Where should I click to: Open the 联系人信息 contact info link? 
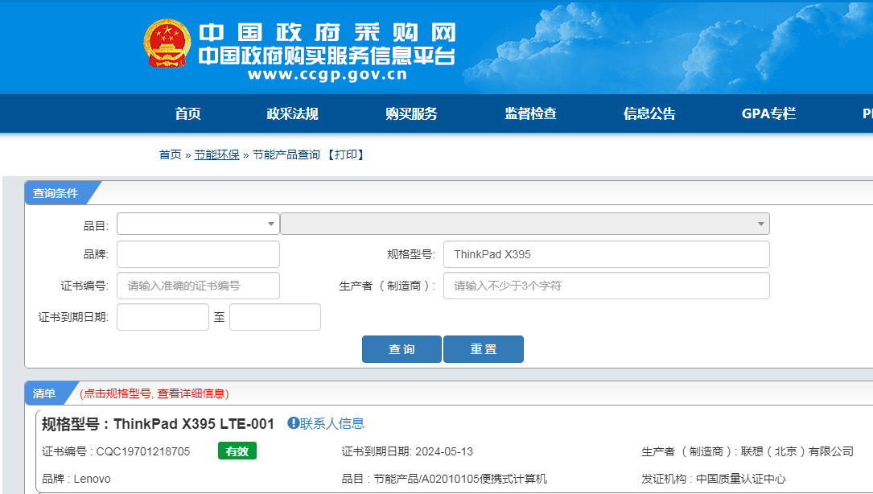331,423
